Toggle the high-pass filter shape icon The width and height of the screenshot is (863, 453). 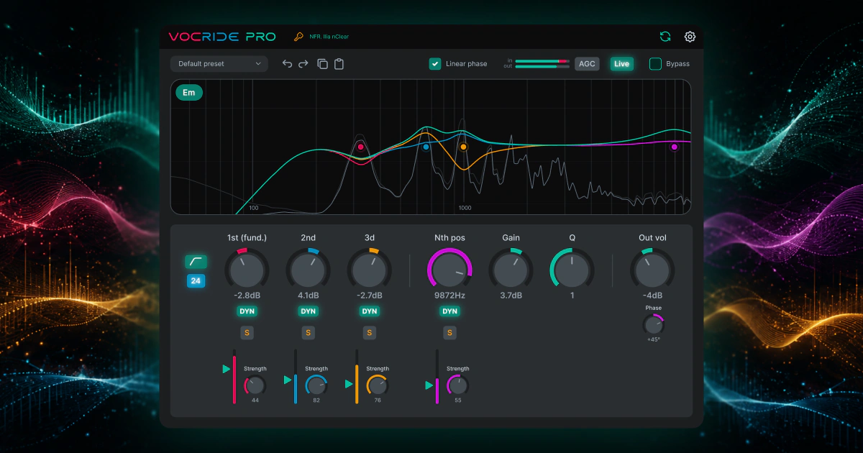[x=196, y=262]
